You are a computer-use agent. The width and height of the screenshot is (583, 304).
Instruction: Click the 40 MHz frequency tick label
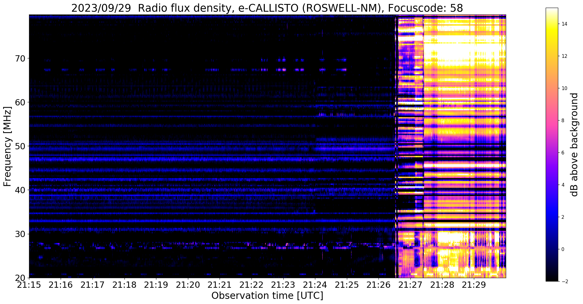(x=20, y=190)
